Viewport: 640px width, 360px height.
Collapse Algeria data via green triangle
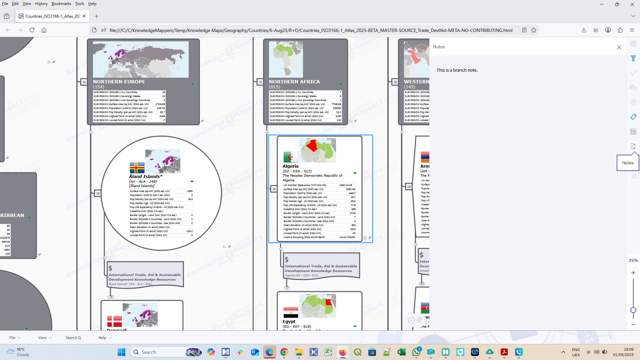[355, 173]
